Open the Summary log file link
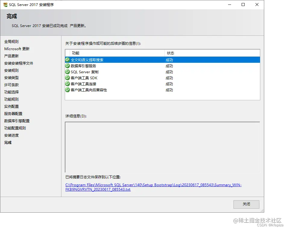The width and height of the screenshot is (288, 230). [153, 187]
